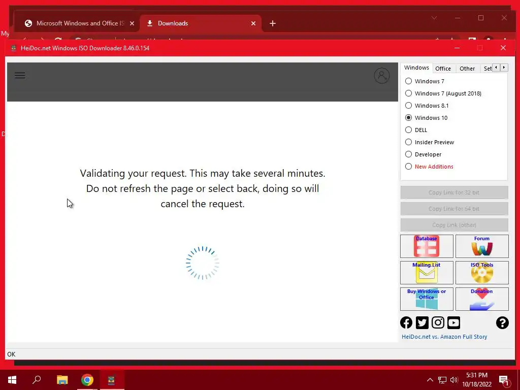Image resolution: width=520 pixels, height=390 pixels.
Task: Open a new Chrome tab
Action: click(273, 23)
